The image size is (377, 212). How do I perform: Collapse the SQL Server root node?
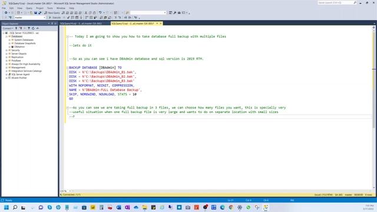(x=4, y=33)
